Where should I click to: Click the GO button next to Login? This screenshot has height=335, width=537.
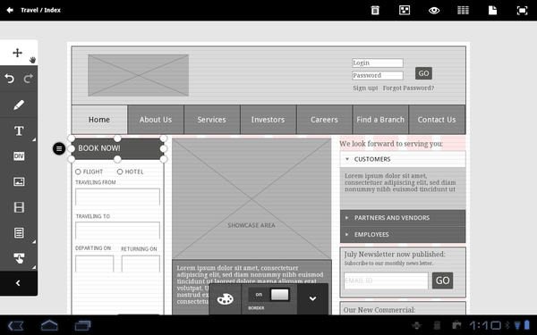[x=423, y=73]
